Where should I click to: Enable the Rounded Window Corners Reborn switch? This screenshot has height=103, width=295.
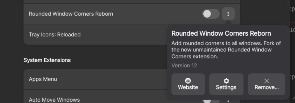tap(211, 14)
